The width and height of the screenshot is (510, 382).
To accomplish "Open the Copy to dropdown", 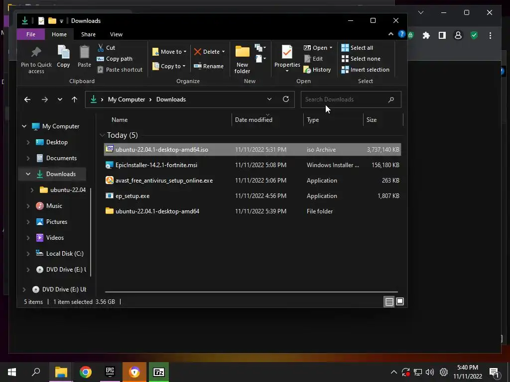I will click(x=169, y=66).
